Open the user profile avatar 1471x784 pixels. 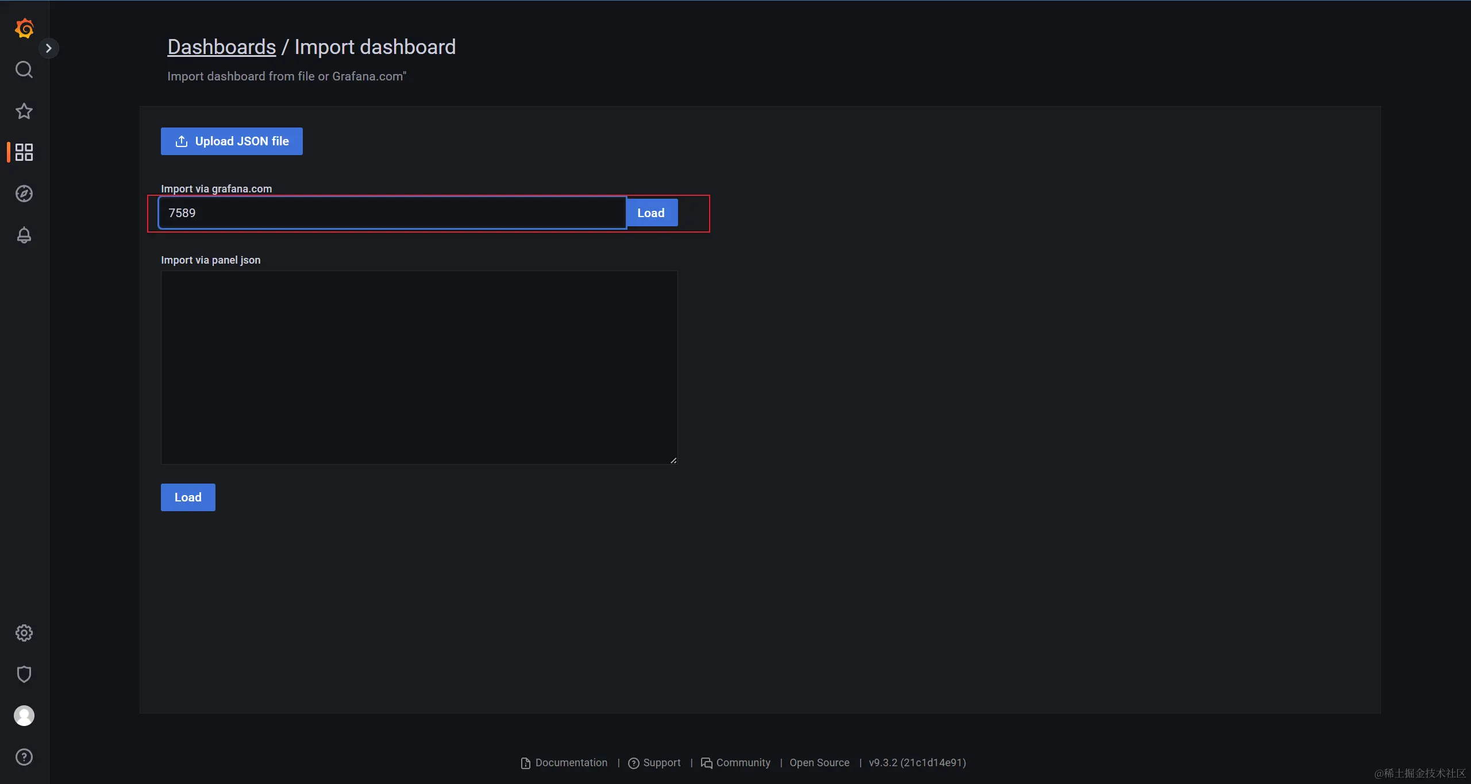(24, 716)
